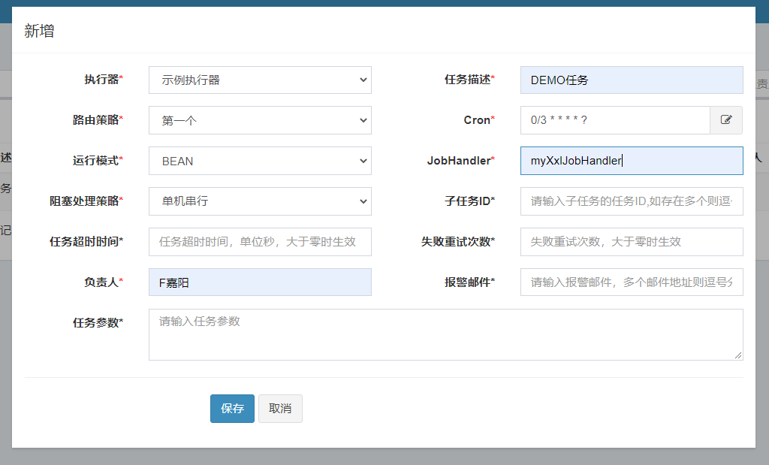Focus the 失败重试次数 input field
This screenshot has height=465, width=769.
coord(631,242)
